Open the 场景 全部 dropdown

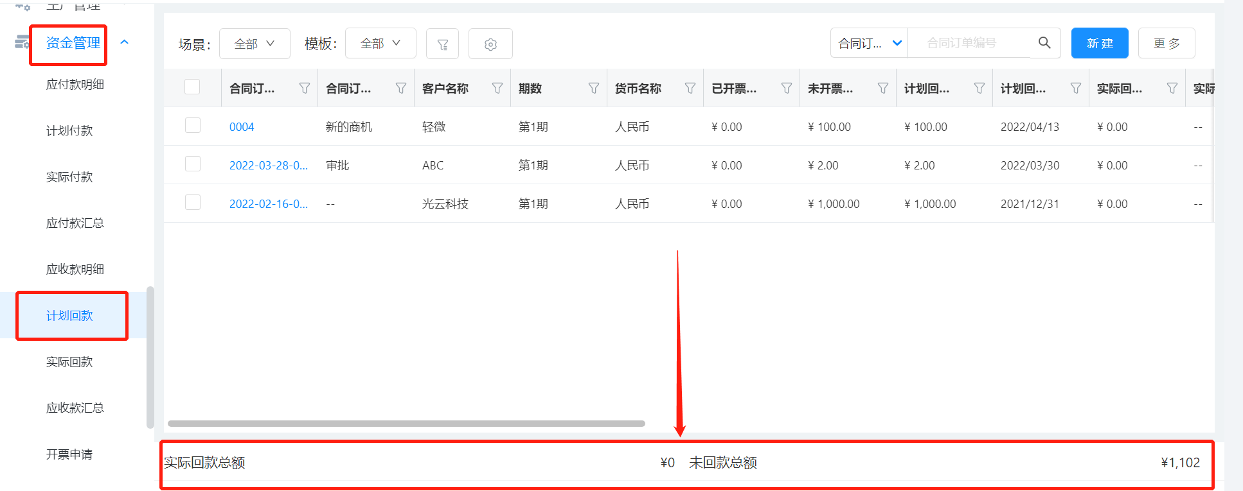click(x=255, y=44)
